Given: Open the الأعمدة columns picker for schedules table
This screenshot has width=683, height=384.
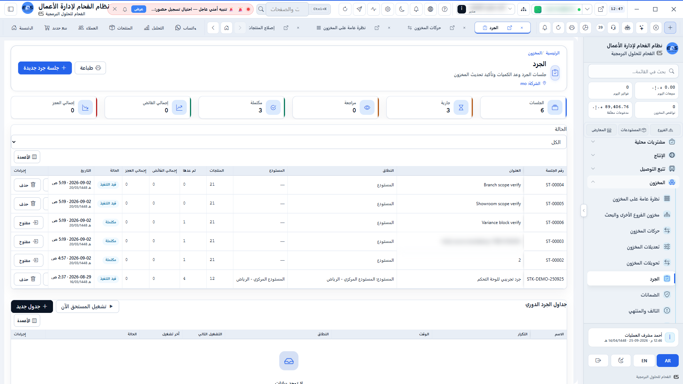Looking at the screenshot, I should pyautogui.click(x=27, y=320).
